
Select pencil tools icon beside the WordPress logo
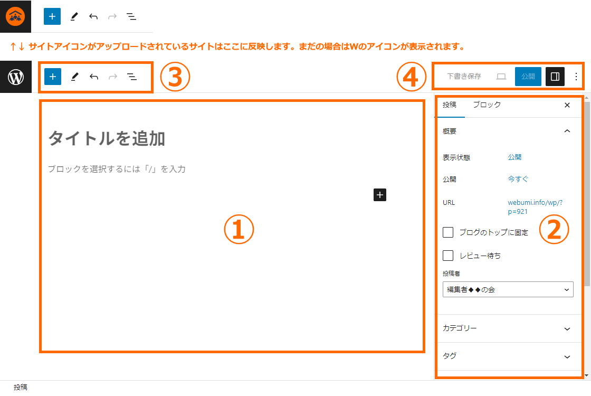click(x=74, y=77)
